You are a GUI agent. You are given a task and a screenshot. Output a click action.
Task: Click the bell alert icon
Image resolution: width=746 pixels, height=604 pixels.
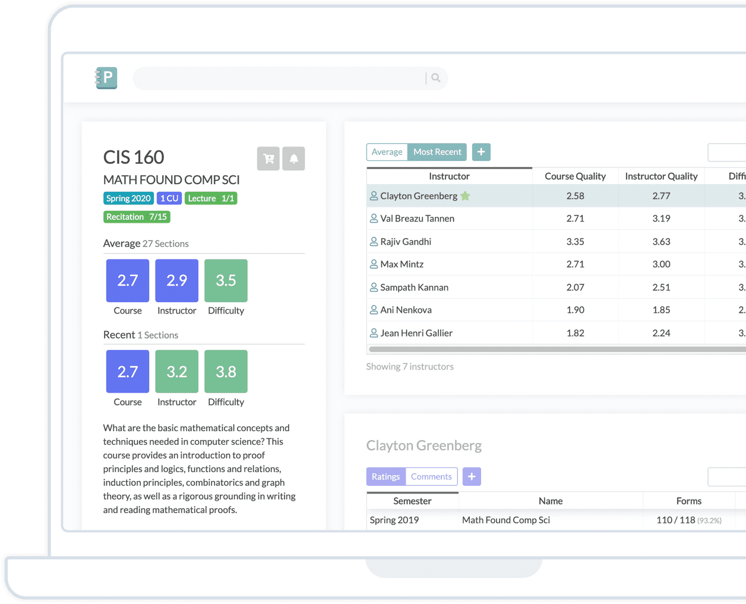(x=293, y=159)
